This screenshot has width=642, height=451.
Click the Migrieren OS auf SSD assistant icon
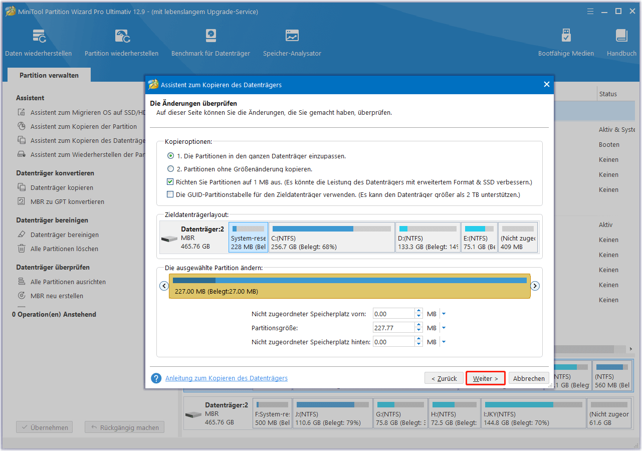click(x=22, y=113)
